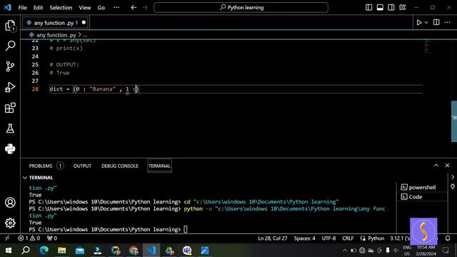The width and height of the screenshot is (457, 257).
Task: Run the Python file with play button
Action: coord(419,22)
